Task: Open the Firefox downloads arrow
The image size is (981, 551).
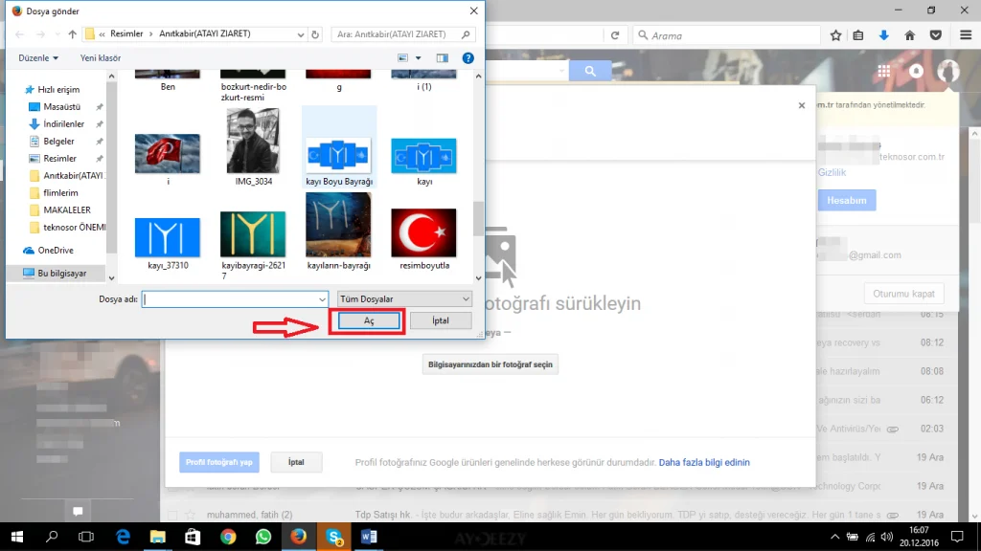Action: point(883,35)
